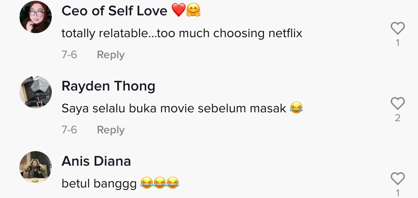Reply to Rayden Thong's comment
Screen dimensions: 418x198
click(x=111, y=130)
